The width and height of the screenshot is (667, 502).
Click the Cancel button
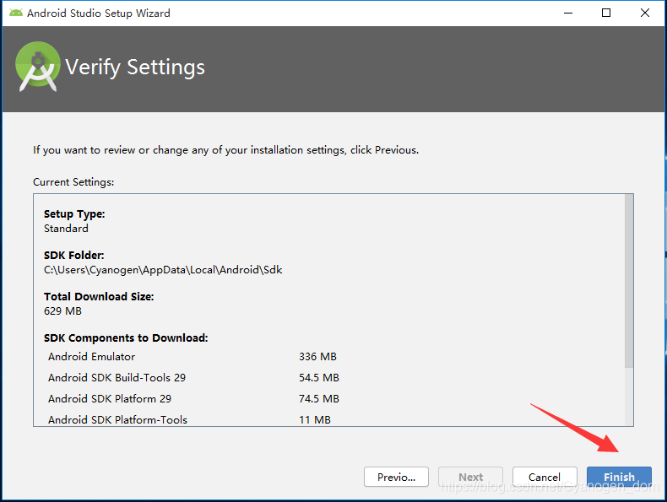click(545, 477)
